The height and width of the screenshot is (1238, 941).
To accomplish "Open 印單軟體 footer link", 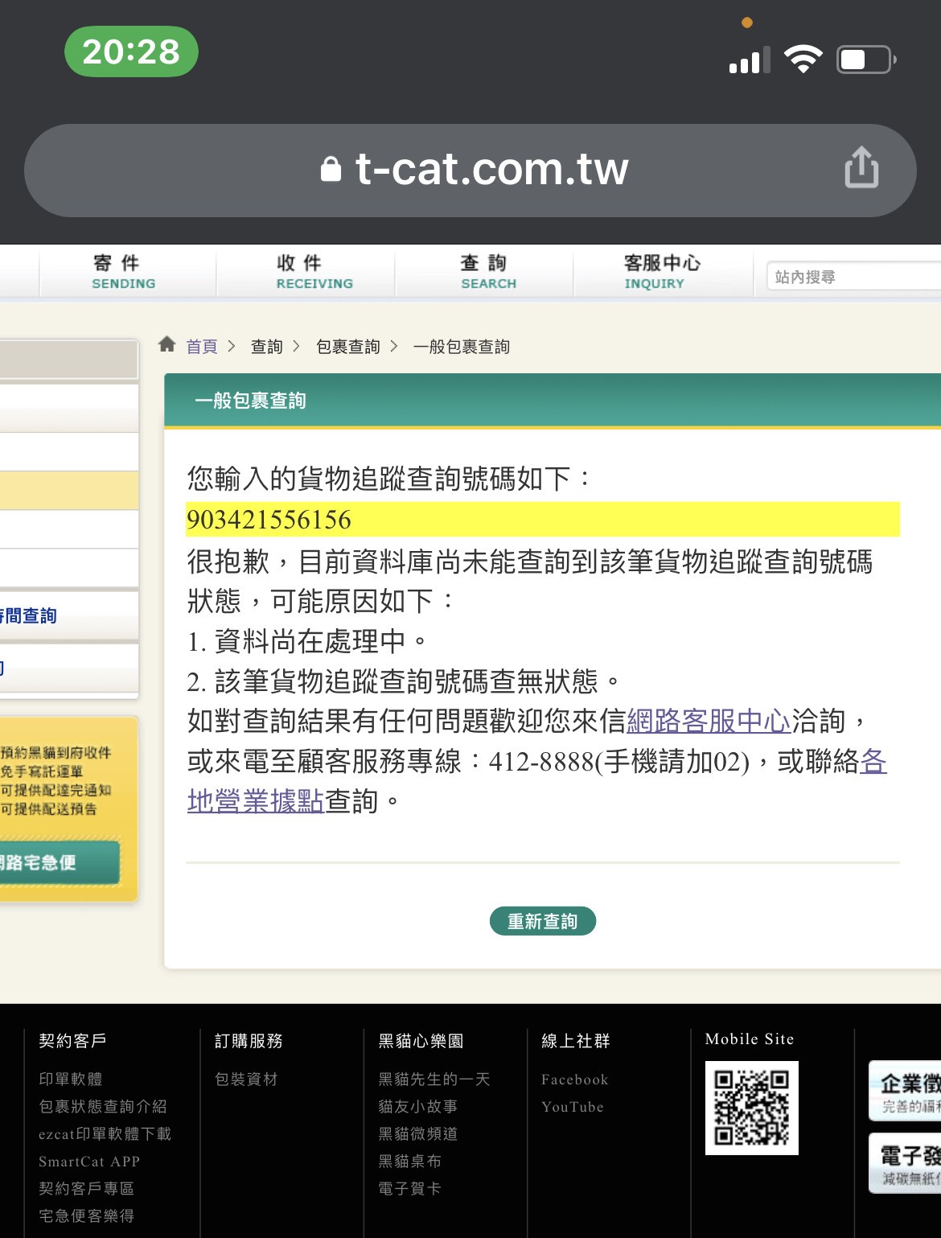I will pyautogui.click(x=71, y=1079).
